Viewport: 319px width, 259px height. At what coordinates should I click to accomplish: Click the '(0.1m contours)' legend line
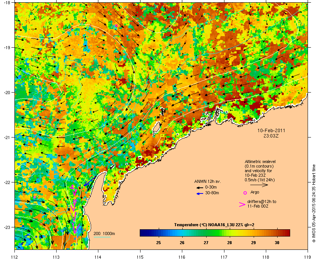pyautogui.click(x=259, y=166)
